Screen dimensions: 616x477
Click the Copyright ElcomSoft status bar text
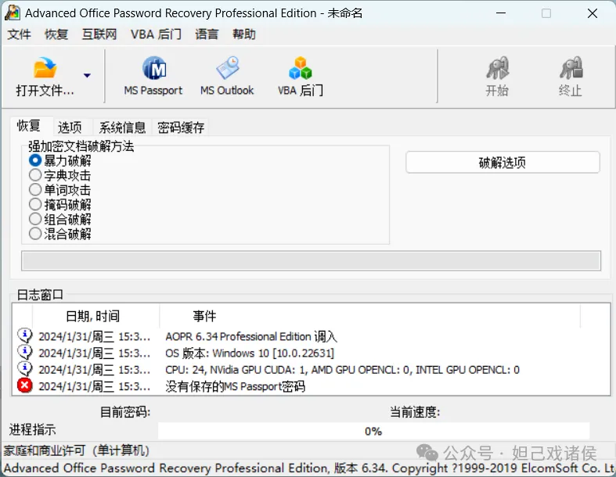coord(308,468)
